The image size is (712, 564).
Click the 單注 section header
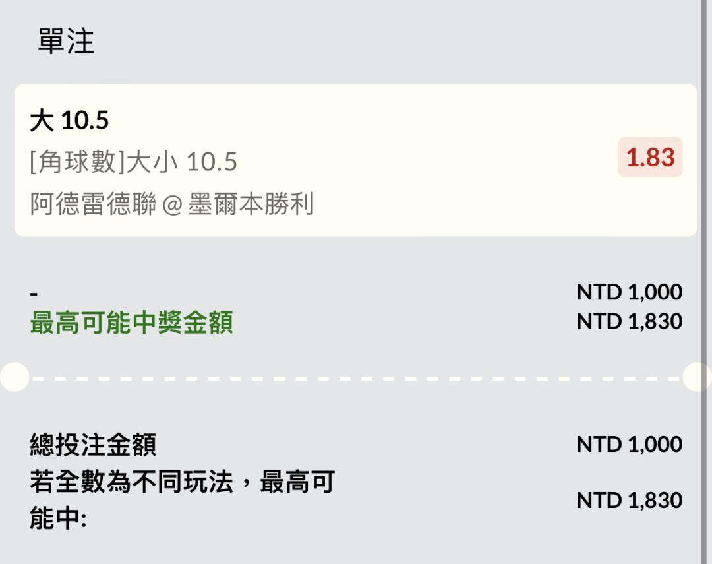coord(66,42)
